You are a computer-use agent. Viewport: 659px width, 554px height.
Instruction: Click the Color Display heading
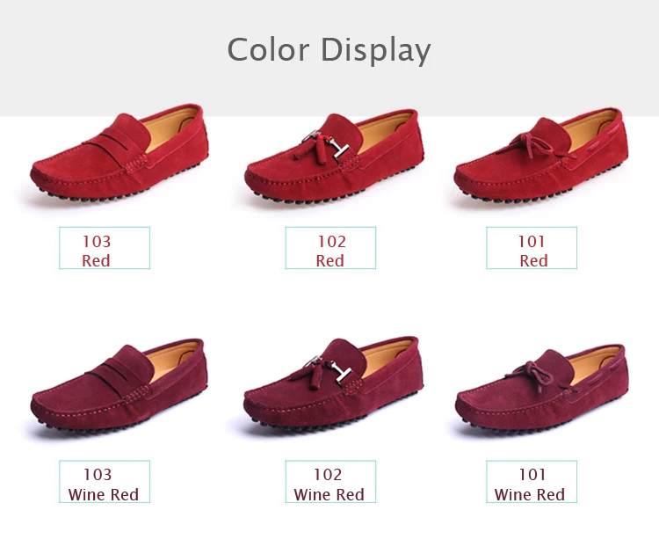point(329,50)
